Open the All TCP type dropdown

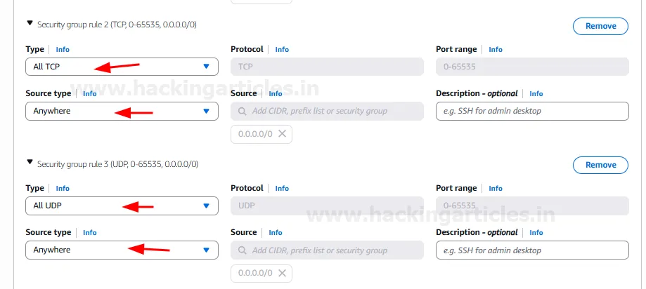pyautogui.click(x=122, y=67)
